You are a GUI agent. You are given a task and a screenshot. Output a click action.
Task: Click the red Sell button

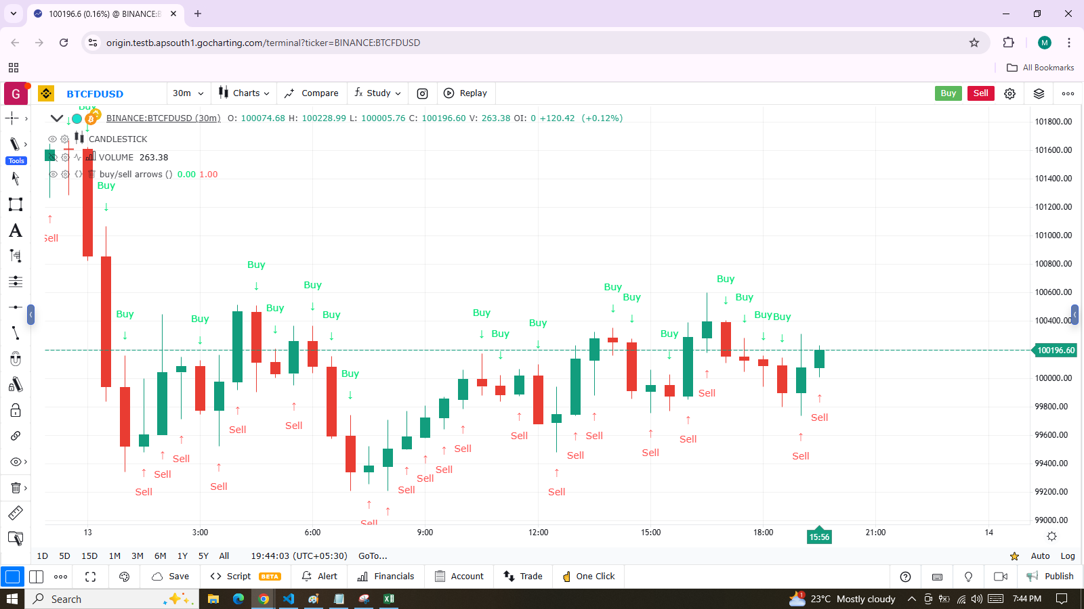point(980,93)
